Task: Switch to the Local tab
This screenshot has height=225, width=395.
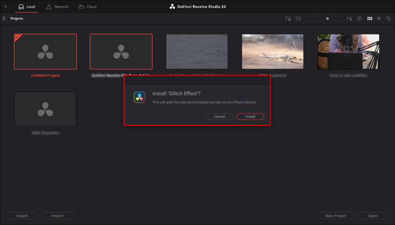Action: click(27, 7)
